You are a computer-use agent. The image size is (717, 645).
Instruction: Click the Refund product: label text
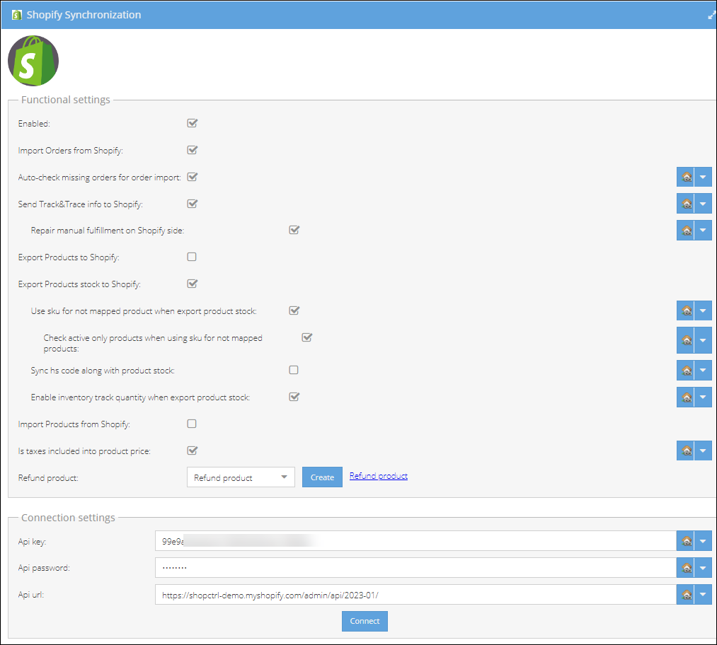point(48,478)
